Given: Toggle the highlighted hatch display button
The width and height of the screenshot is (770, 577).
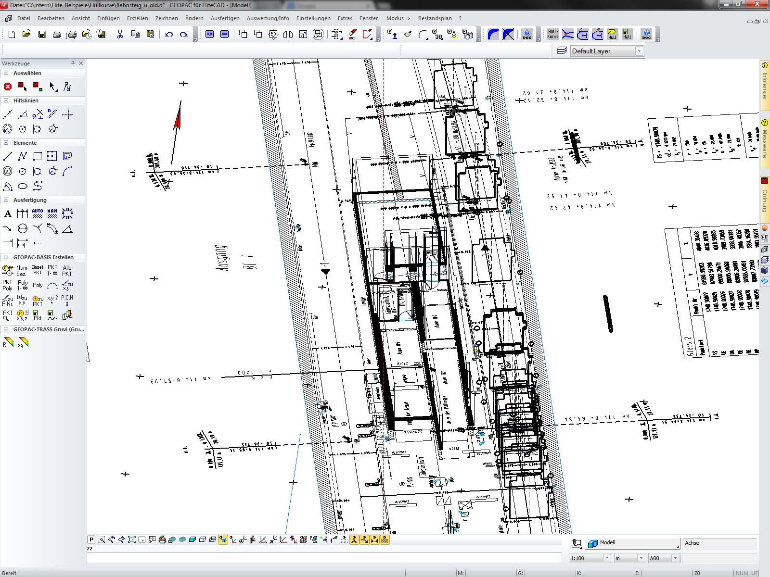Looking at the screenshot, I should (x=385, y=540).
